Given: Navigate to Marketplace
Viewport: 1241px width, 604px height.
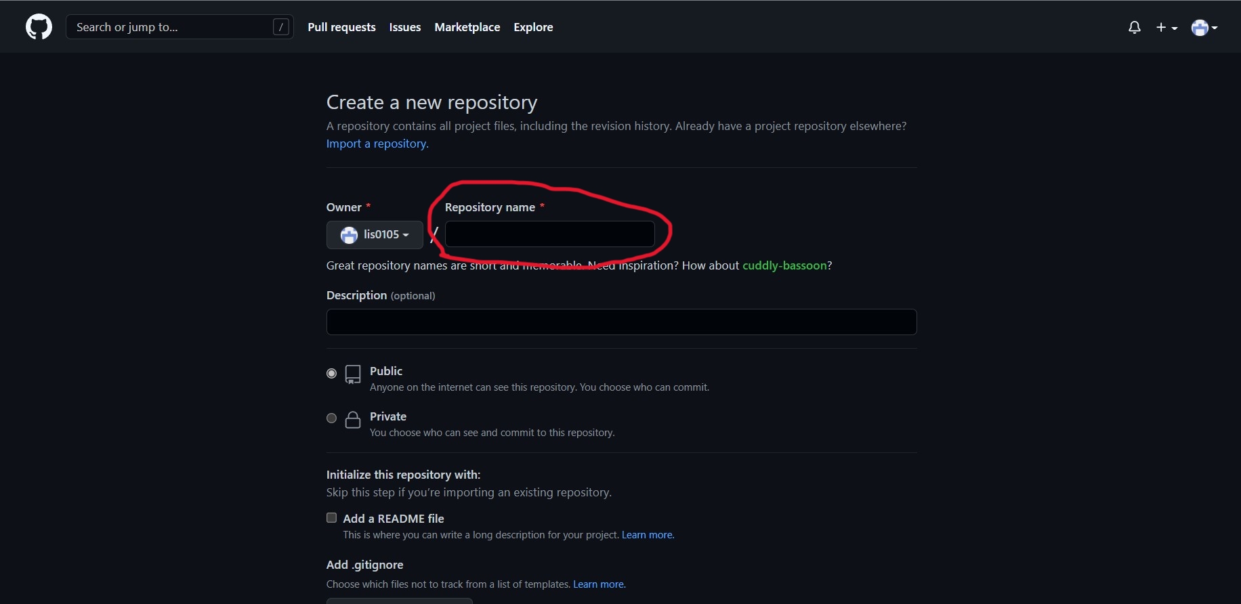Looking at the screenshot, I should 467,27.
